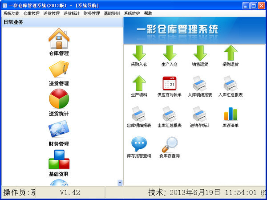Click version V1.42 in status bar
The image size is (267, 200).
click(70, 192)
